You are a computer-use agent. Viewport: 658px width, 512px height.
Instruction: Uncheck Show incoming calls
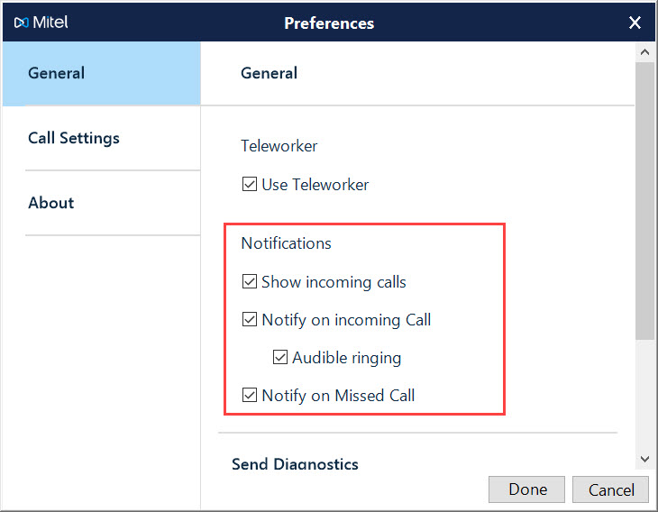point(250,282)
